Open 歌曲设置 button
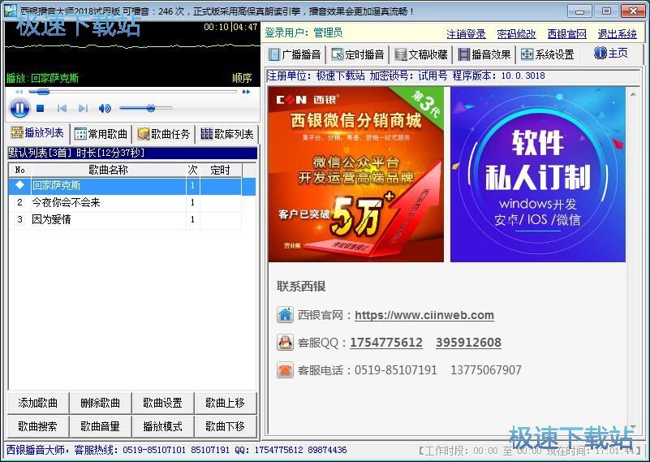This screenshot has height=462, width=650. coord(163,403)
